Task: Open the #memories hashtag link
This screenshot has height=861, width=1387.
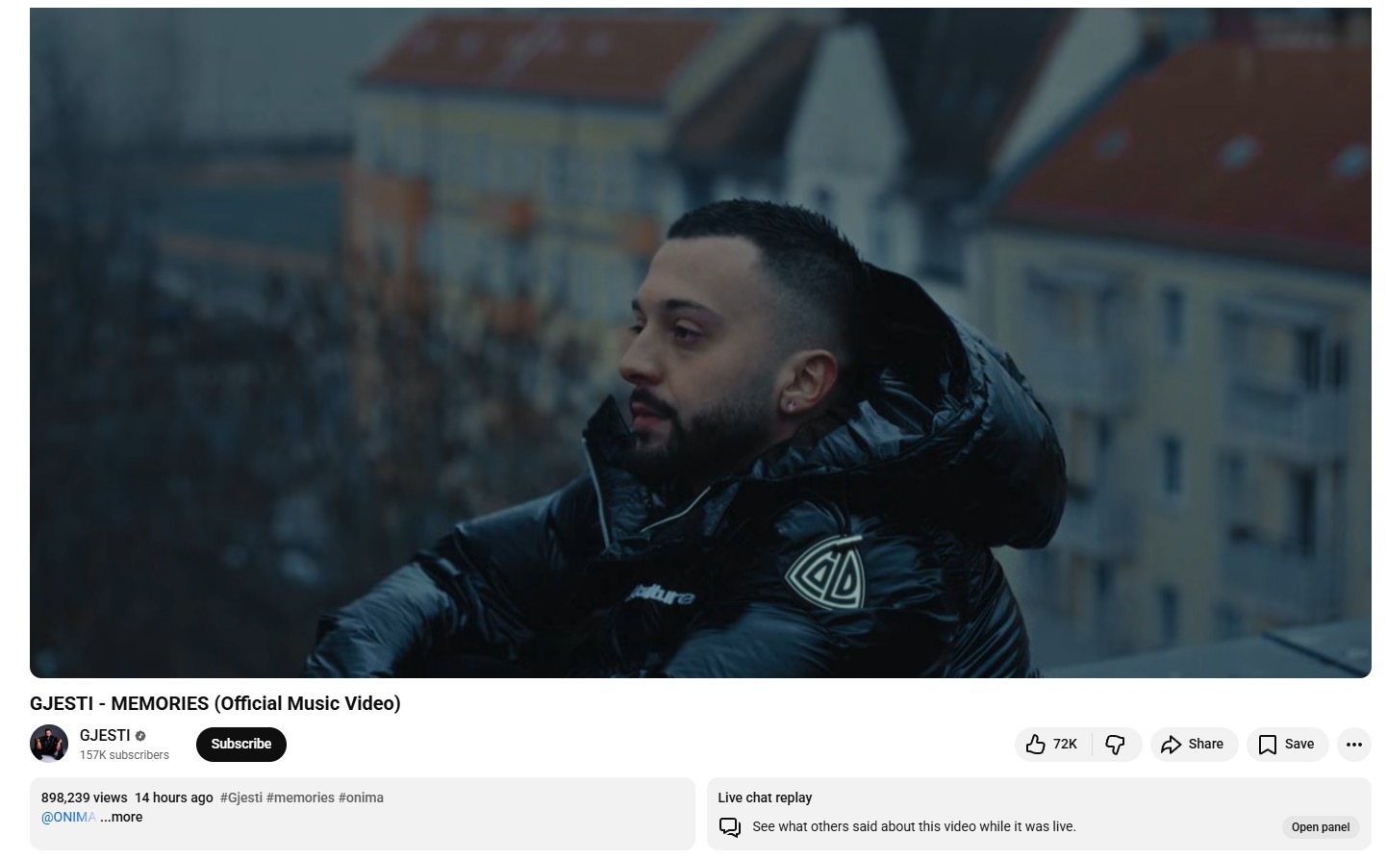Action: [301, 798]
